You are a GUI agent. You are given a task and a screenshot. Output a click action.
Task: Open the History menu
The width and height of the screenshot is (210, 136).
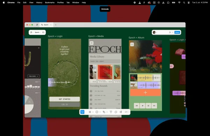click(39, 2)
